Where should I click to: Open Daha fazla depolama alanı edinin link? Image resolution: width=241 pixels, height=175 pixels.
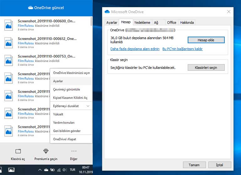tap(135, 49)
